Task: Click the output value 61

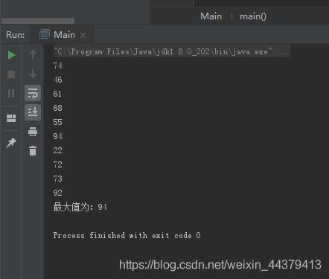Action: tap(57, 94)
